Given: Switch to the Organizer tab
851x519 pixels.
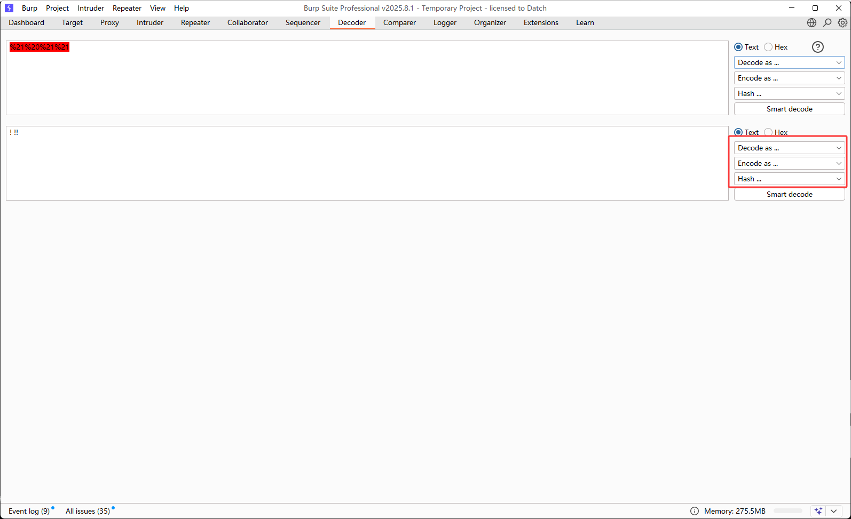Looking at the screenshot, I should [490, 22].
